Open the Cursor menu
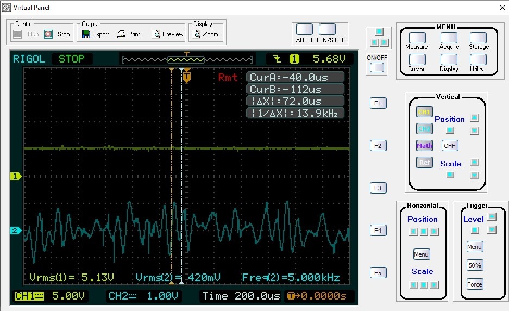Viewport: 509px width, 311px height. pos(417,60)
